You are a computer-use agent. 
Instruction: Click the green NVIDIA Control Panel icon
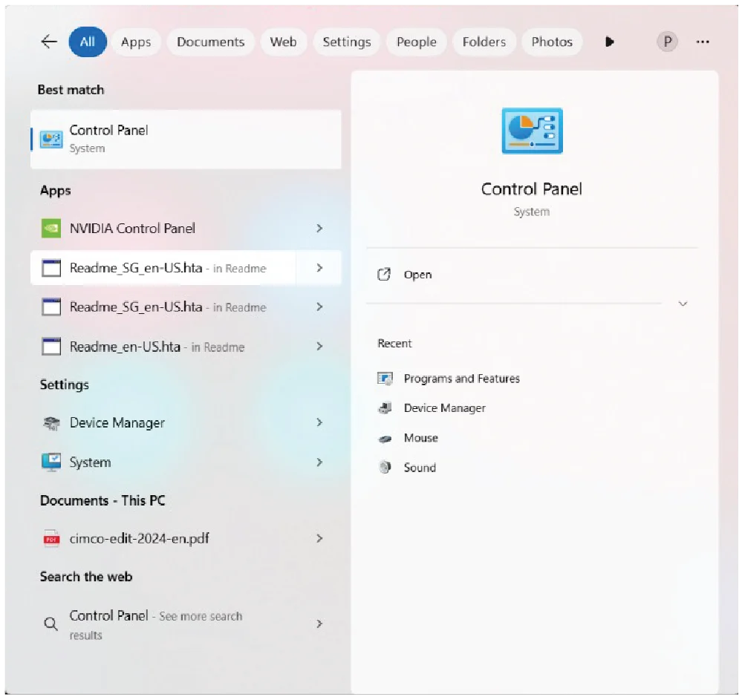[51, 229]
